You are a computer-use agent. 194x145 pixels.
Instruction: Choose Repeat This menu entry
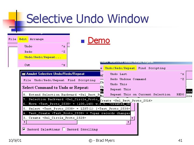(145, 89)
